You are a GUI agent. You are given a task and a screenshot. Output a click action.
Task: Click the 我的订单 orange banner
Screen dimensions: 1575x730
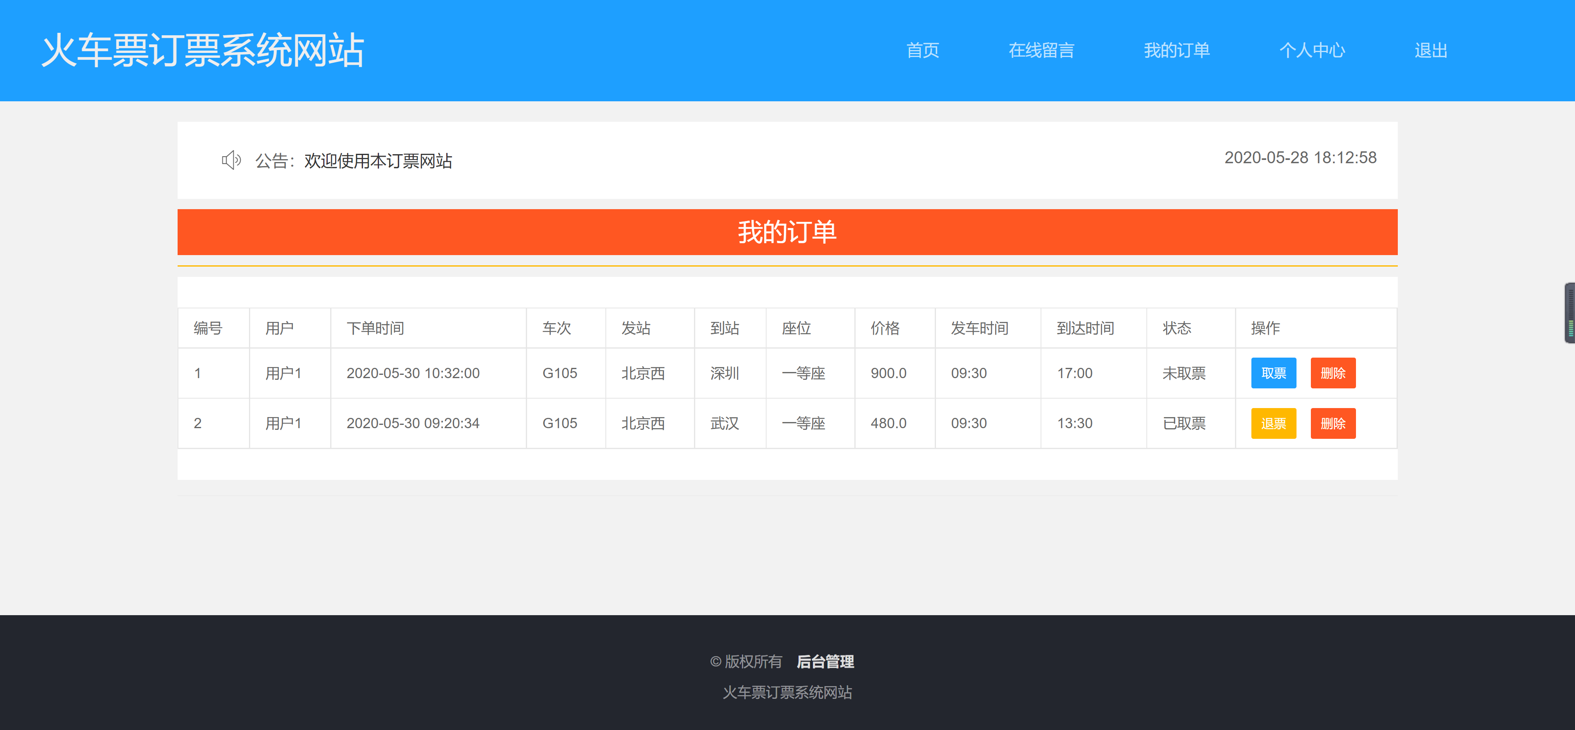point(787,232)
